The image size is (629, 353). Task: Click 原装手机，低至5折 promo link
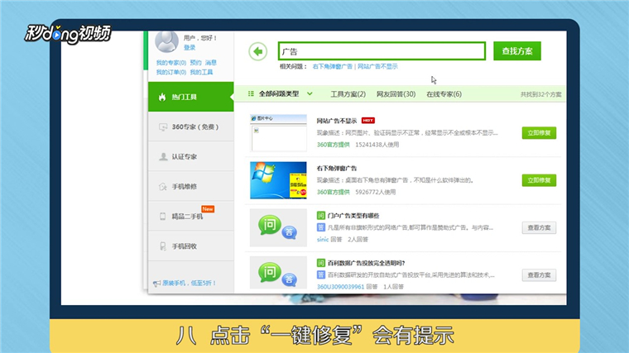pyautogui.click(x=189, y=283)
